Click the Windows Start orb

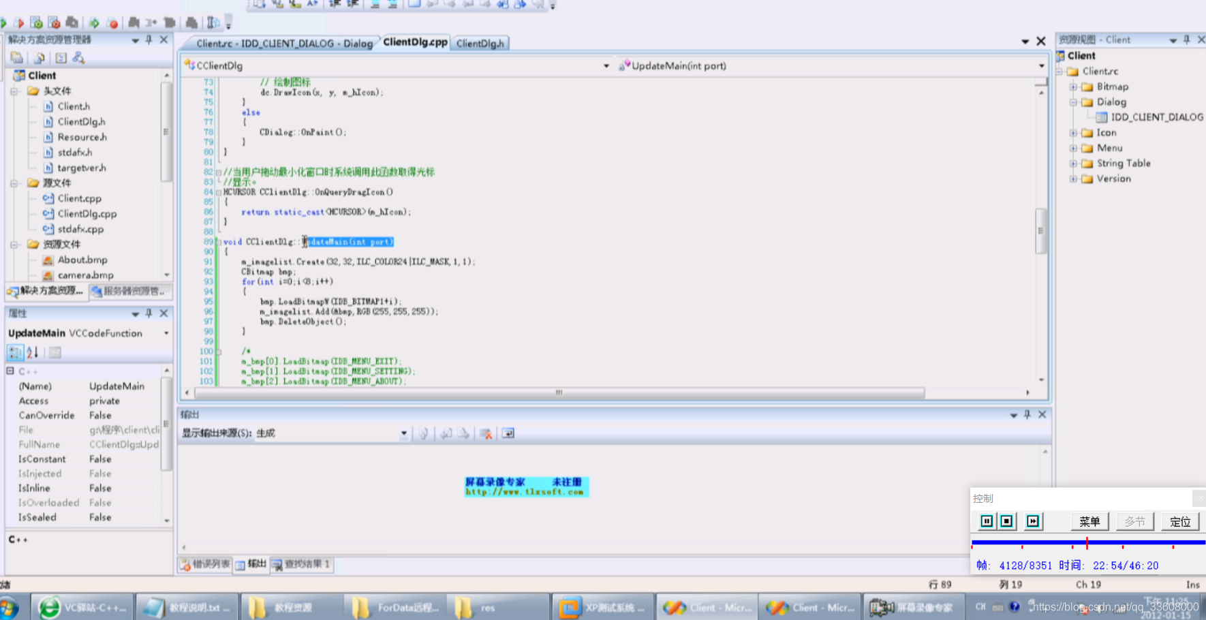9,607
